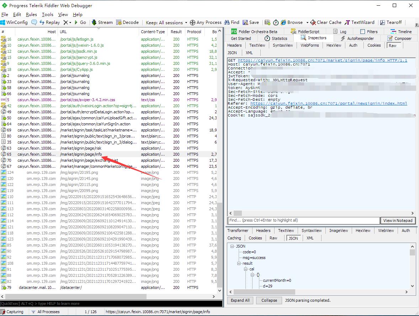Click All Processes filter in status bar

[x=46, y=312]
